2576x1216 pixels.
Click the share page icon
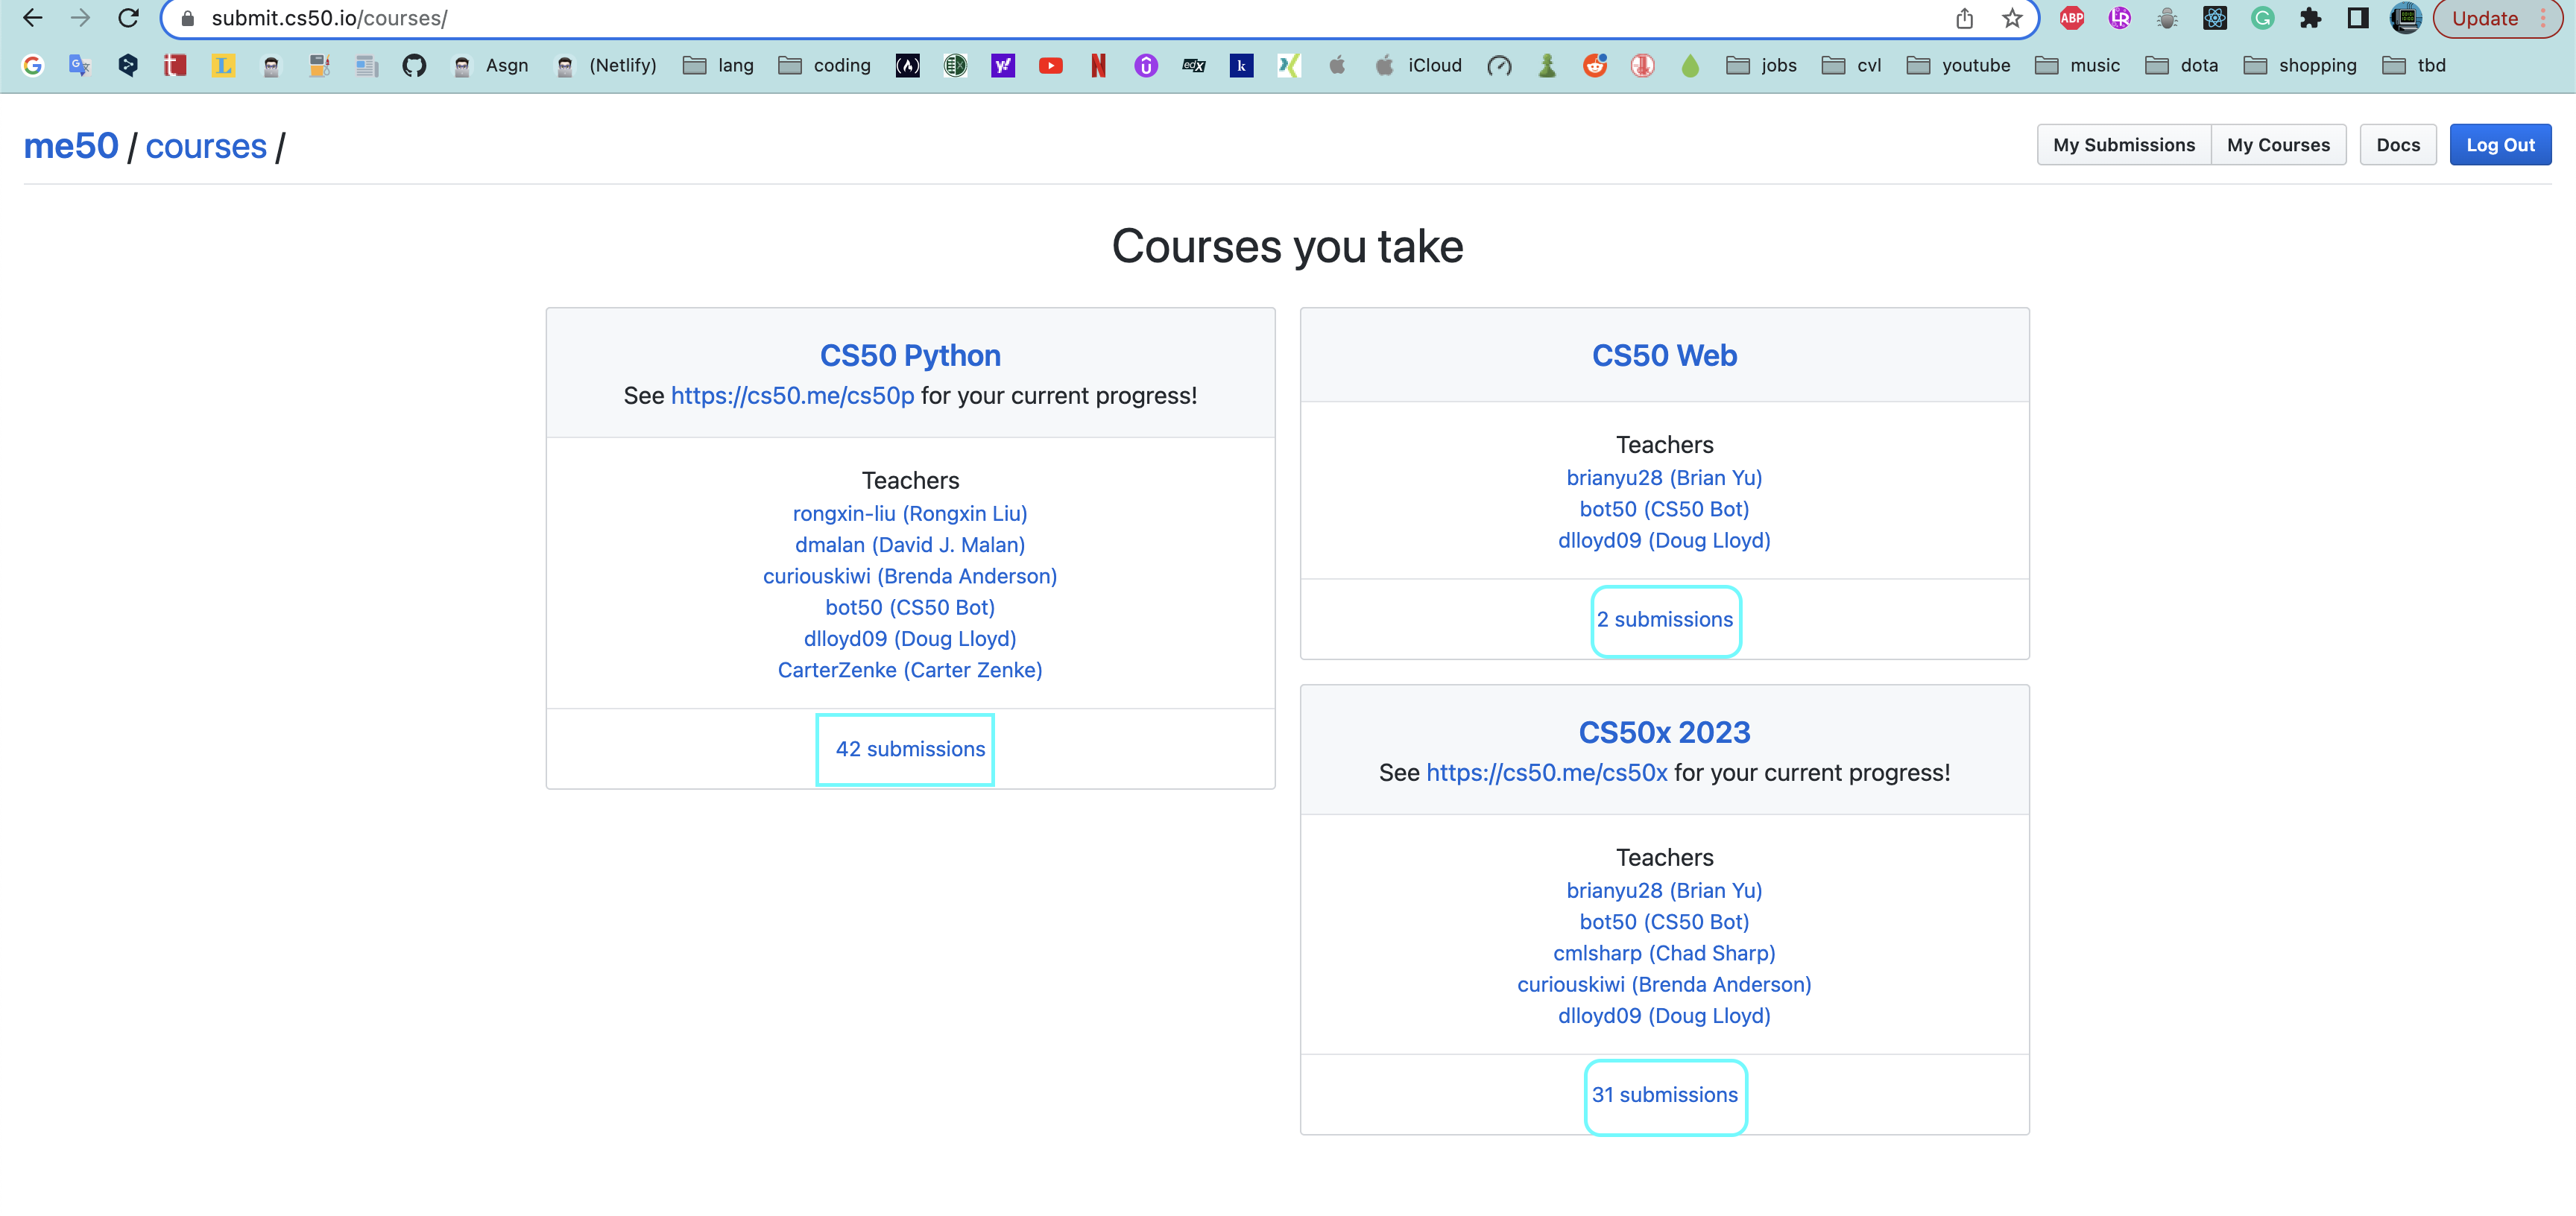(1964, 18)
